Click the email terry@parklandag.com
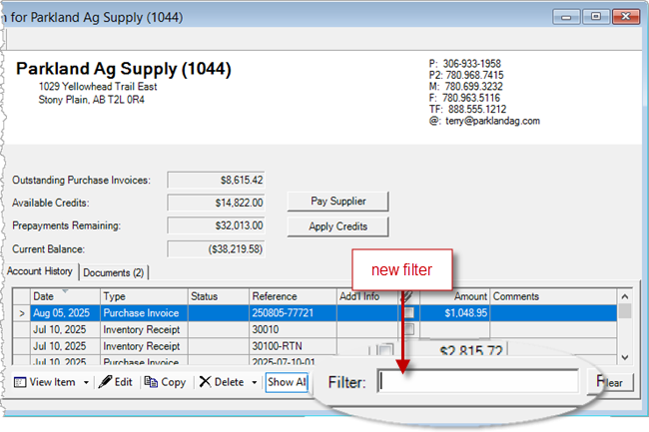 pos(492,121)
